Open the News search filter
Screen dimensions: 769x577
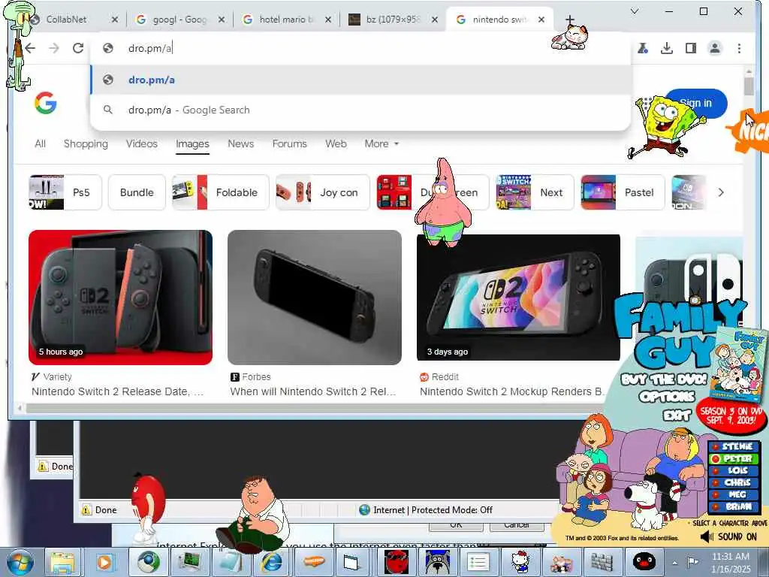pos(241,143)
